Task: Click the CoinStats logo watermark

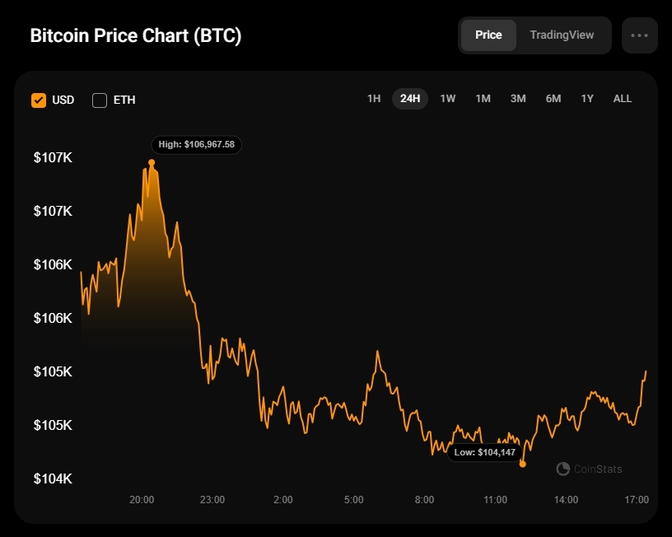Action: tap(589, 469)
